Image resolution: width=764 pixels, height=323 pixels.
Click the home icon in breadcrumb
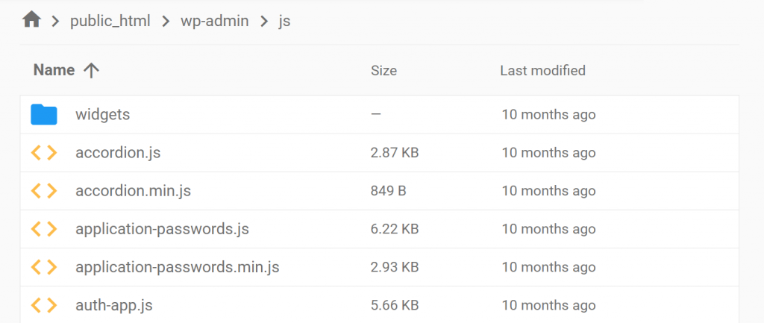(31, 20)
